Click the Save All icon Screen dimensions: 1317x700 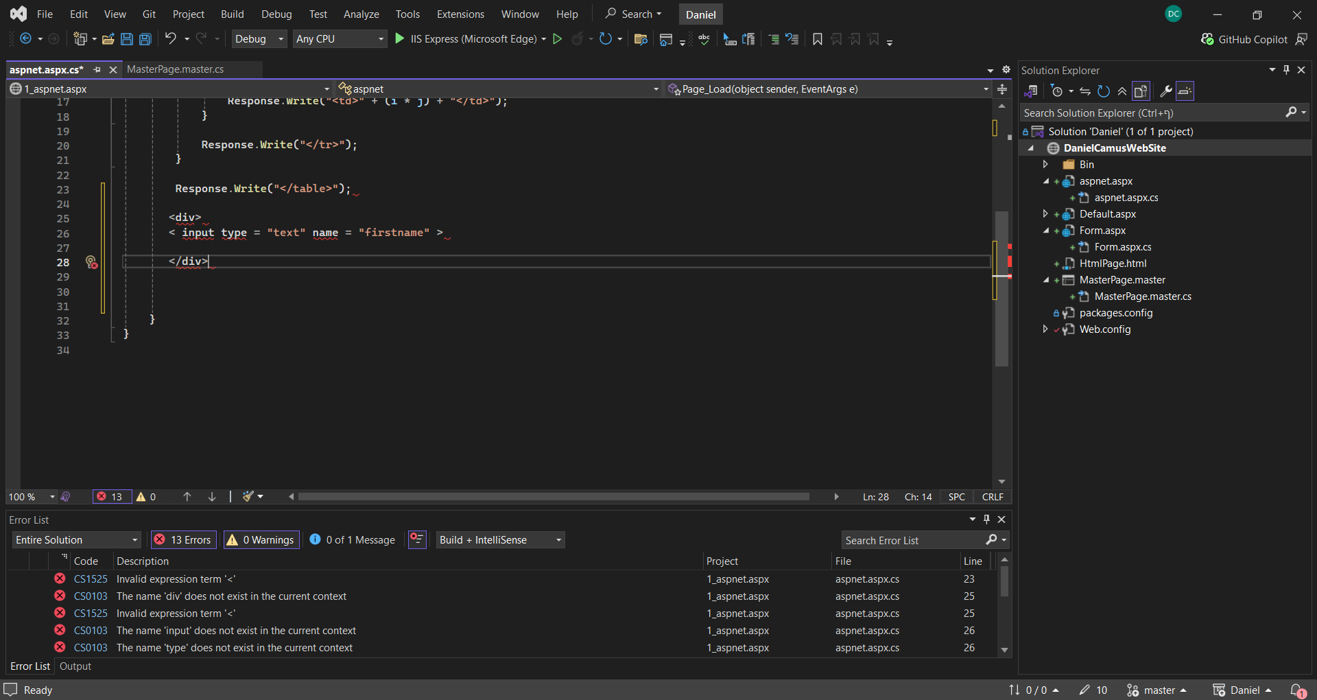(145, 39)
